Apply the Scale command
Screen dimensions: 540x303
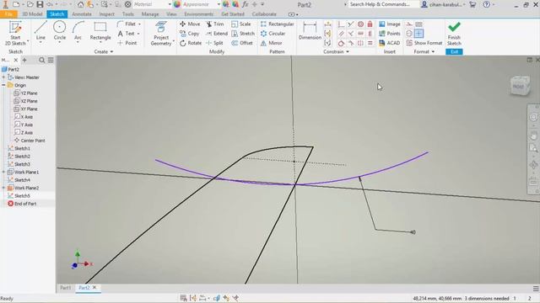tap(241, 24)
